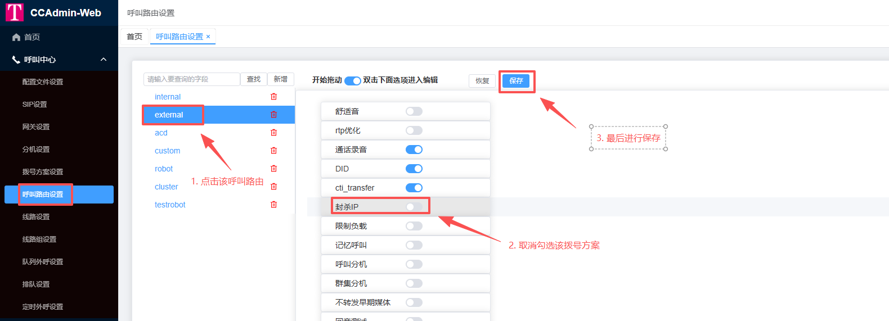Enable the 封杀IP toggle

(414, 207)
